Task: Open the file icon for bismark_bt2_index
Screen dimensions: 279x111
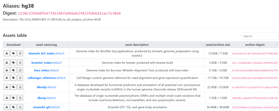Action: pyautogui.click(x=20, y=53)
